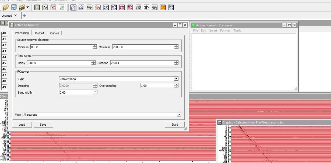Screen dimensions: 331x163
Task: Click the spin arrows of the Band width field
Action: pos(95,92)
